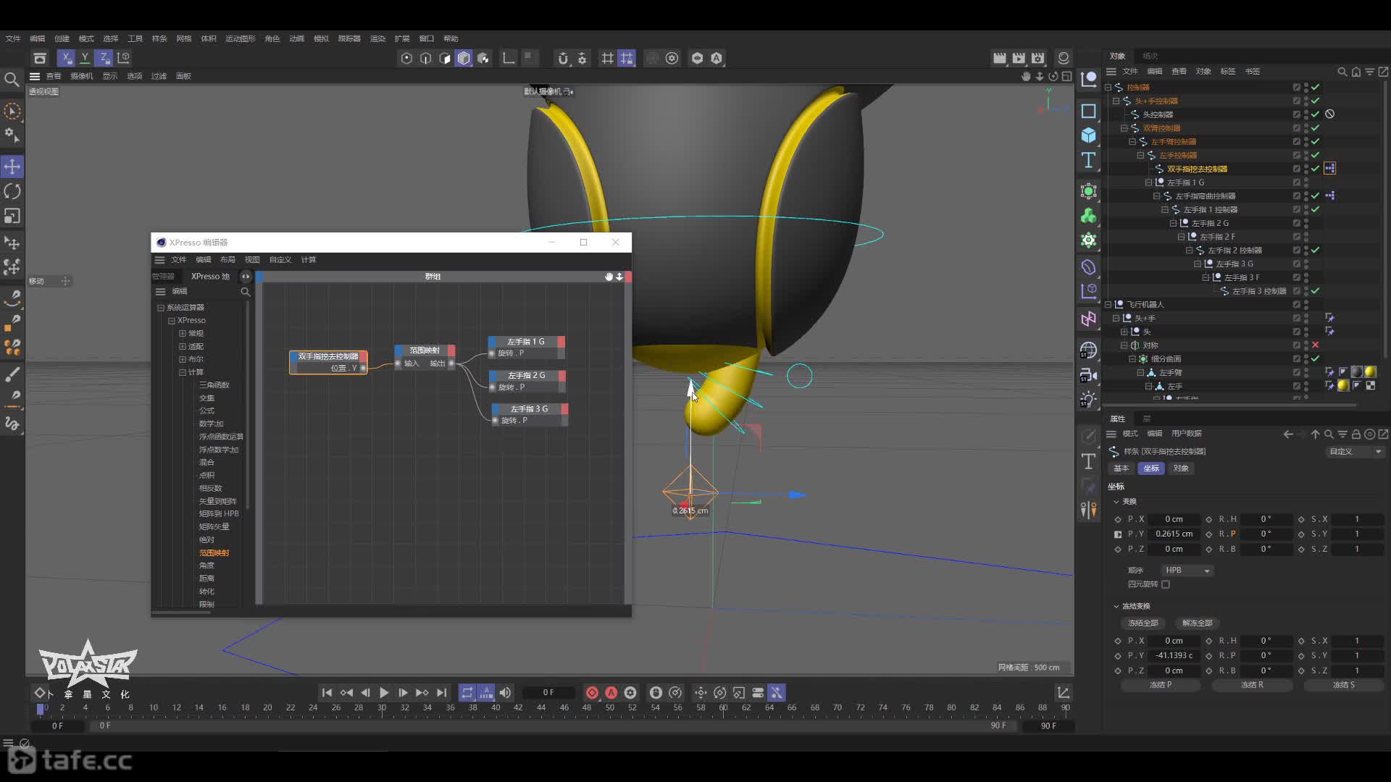Click the coordinate system icon beside Z-axis
The width and height of the screenshot is (1391, 782).
tap(124, 58)
